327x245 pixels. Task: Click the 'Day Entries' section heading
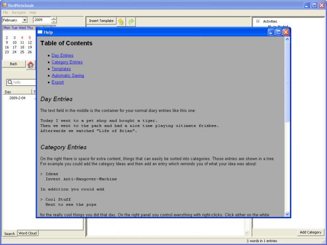[x=57, y=99]
